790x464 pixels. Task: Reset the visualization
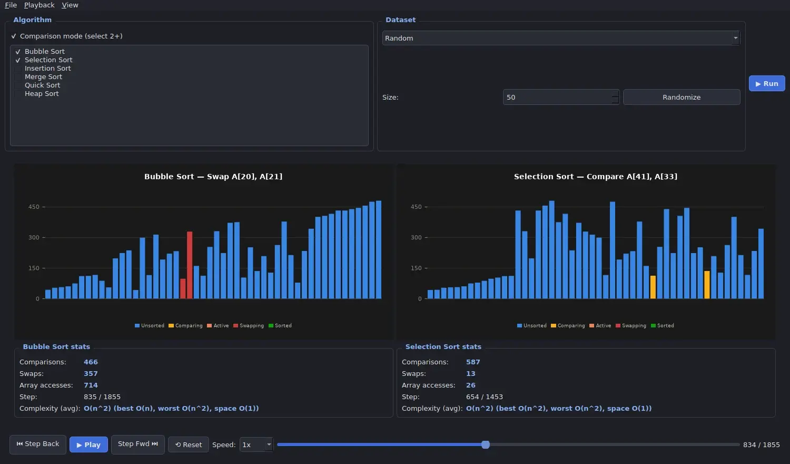pyautogui.click(x=189, y=444)
